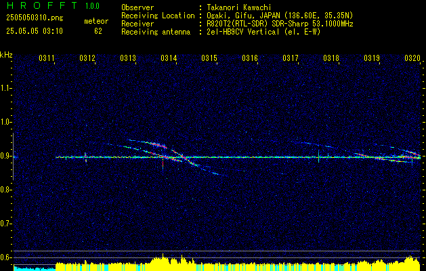The image size is (426, 271).
Task: Click the timestamp 25.05.05 03:10
Action: [35, 31]
